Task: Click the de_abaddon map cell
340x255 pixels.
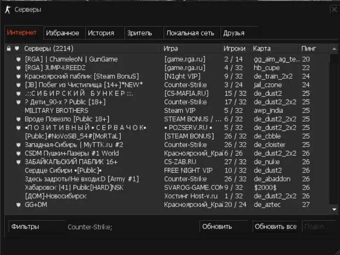Action: (272, 179)
